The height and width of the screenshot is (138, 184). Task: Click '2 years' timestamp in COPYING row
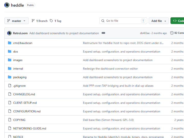pos(179,120)
